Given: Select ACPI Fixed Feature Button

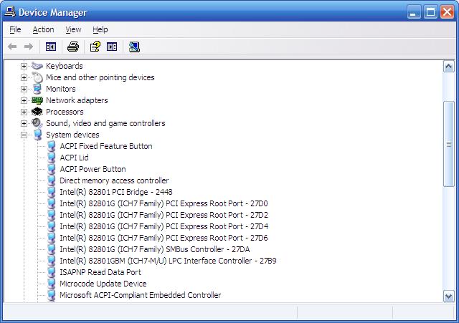Looking at the screenshot, I should 106,146.
